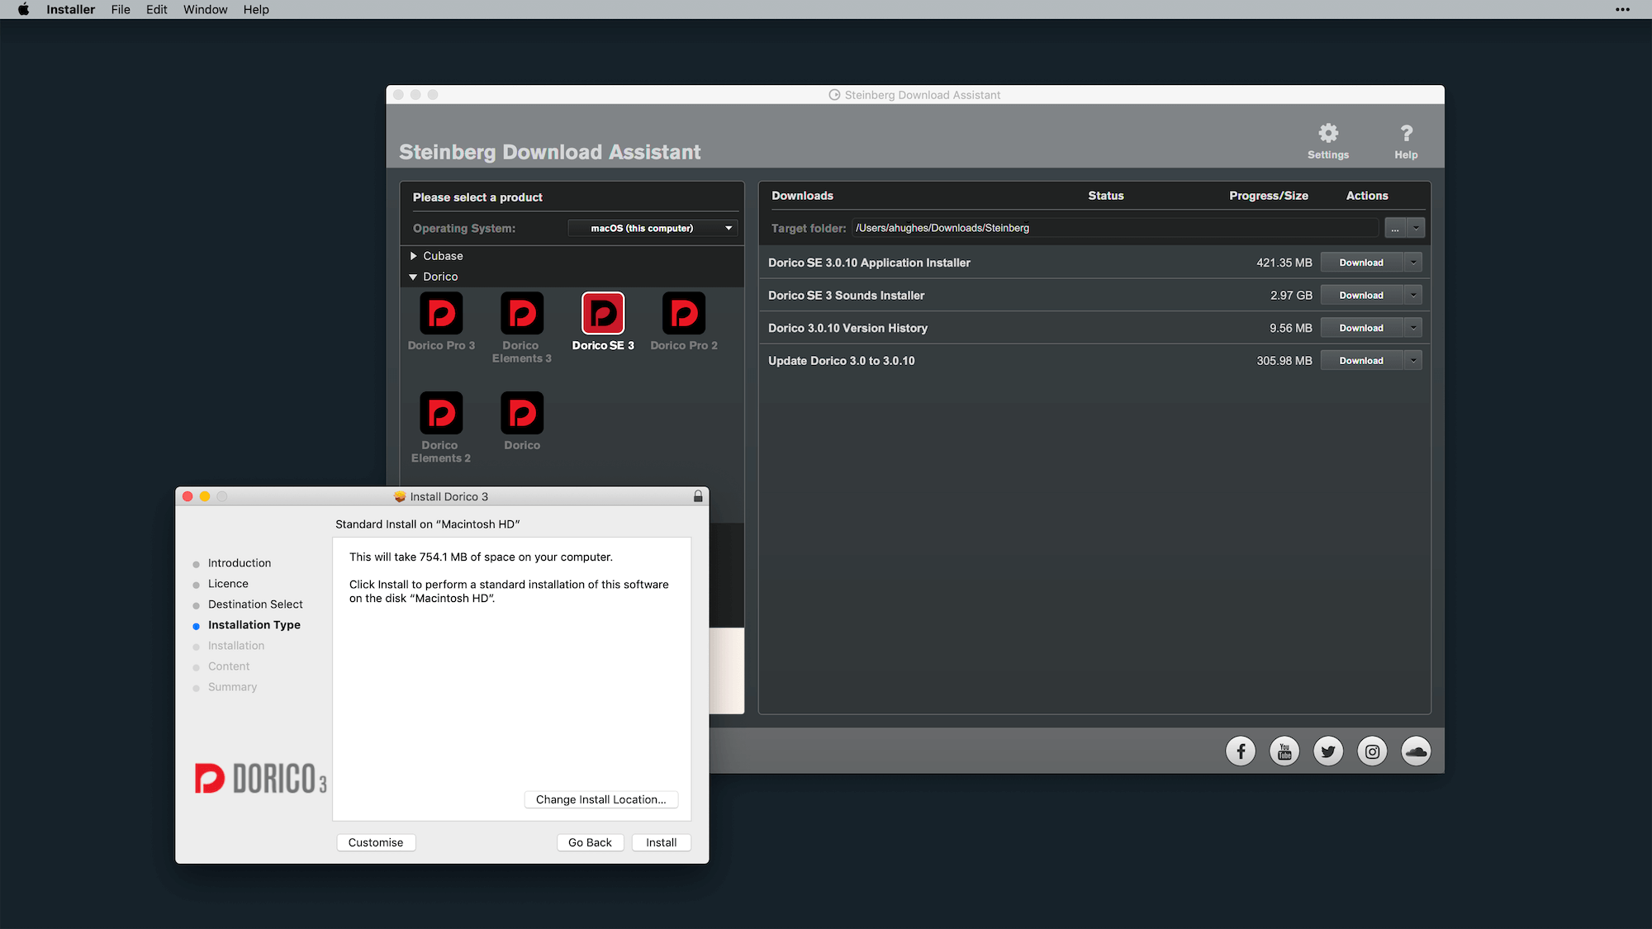Open the Window menu
1652x929 pixels.
[205, 9]
